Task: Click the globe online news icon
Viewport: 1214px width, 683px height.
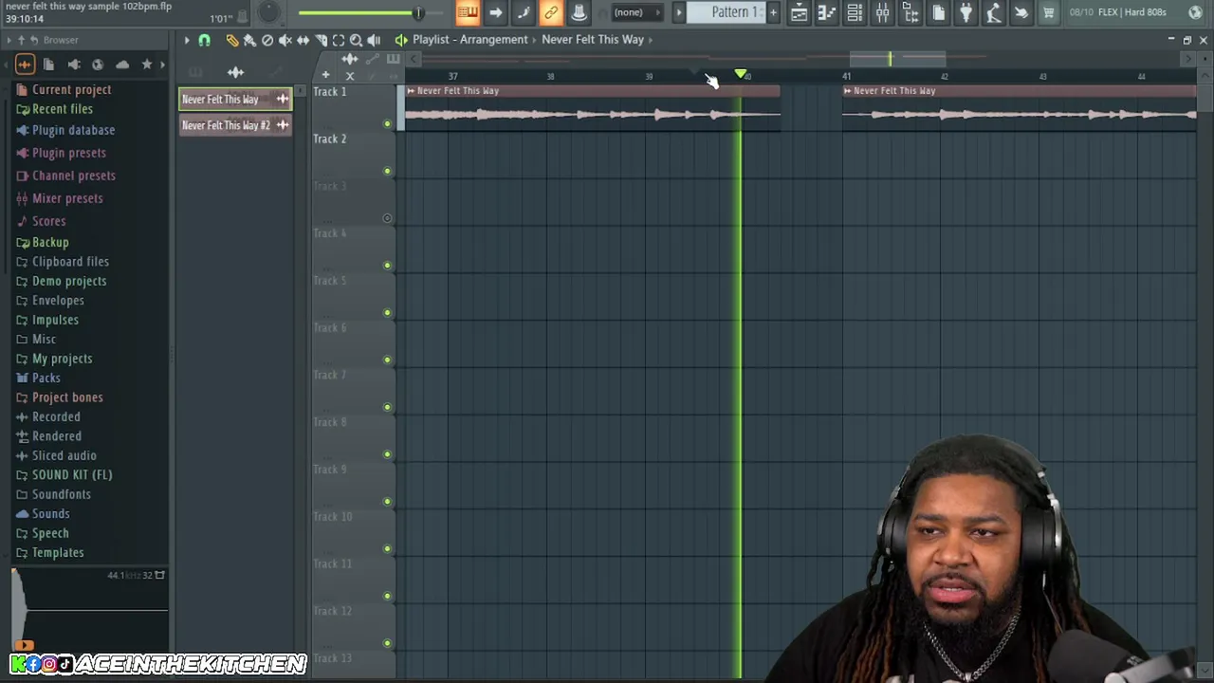Action: (1195, 12)
